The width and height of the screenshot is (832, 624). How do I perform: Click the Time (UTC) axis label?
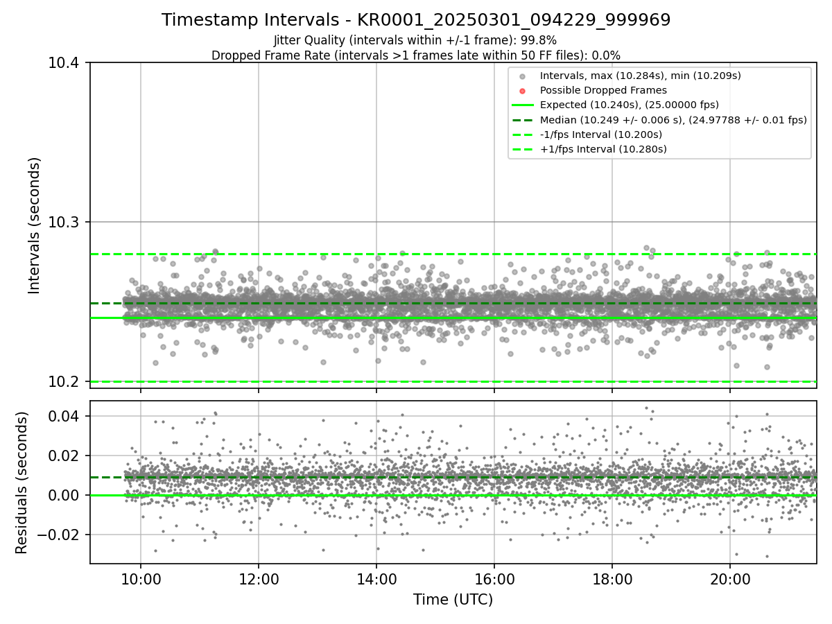(453, 600)
